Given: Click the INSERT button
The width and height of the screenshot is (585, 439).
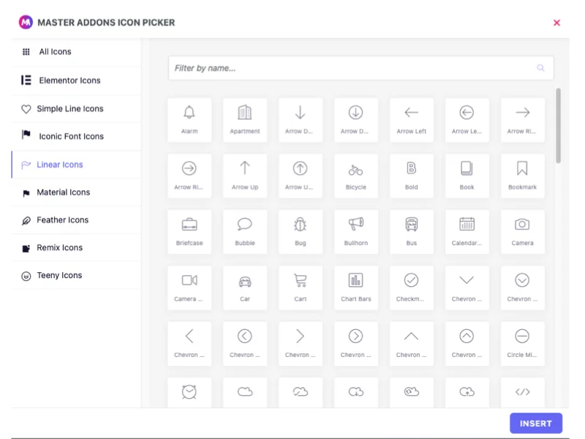Looking at the screenshot, I should 536,424.
